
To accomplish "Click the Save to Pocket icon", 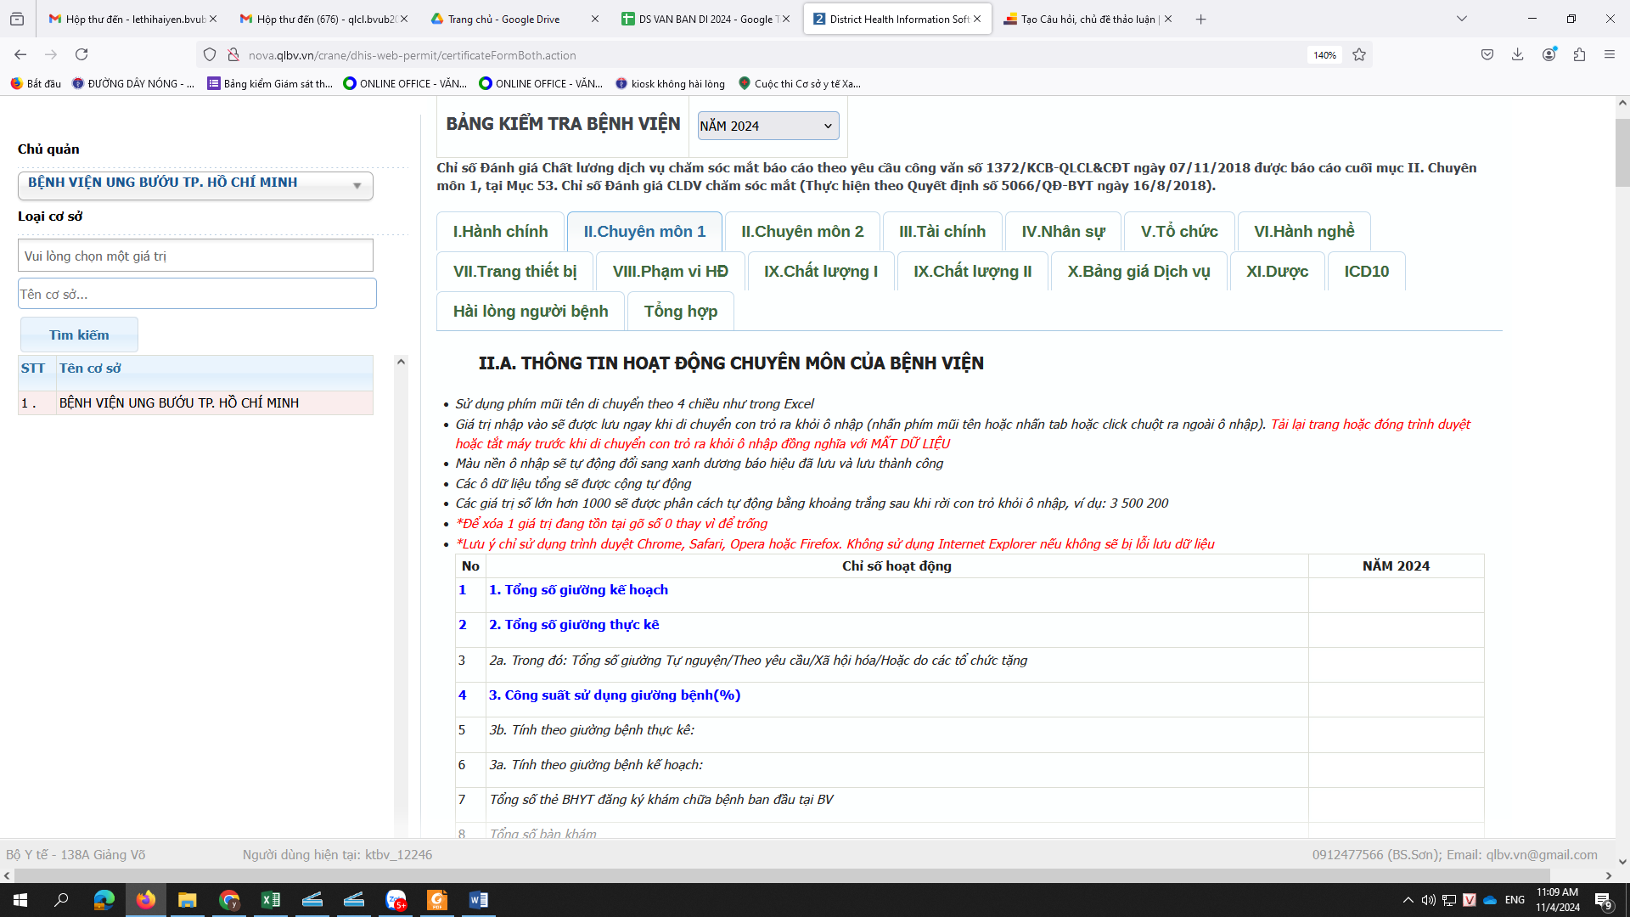I will [x=1487, y=54].
